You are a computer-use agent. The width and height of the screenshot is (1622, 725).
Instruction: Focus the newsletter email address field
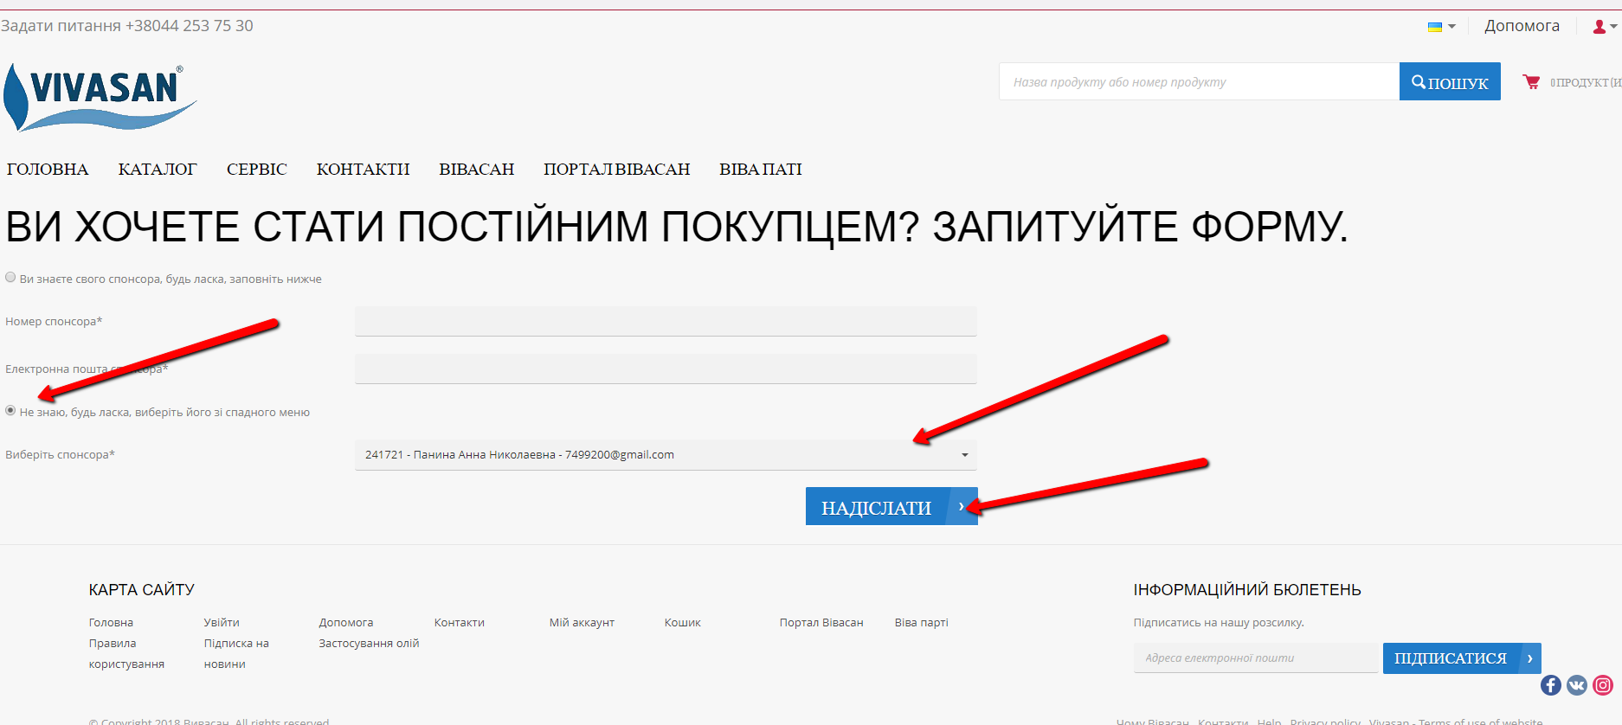pos(1256,658)
